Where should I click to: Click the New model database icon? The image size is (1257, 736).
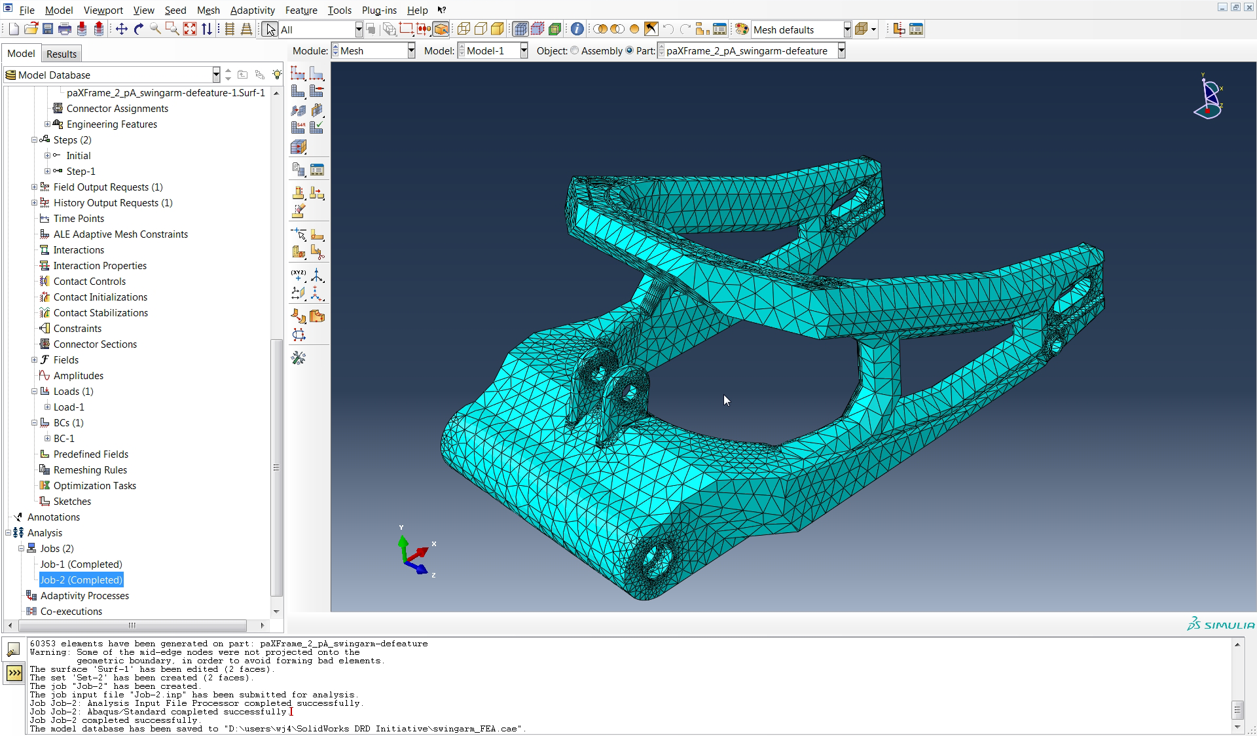[x=14, y=29]
